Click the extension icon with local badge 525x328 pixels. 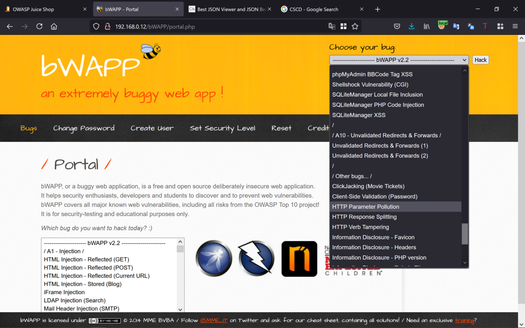pyautogui.click(x=442, y=26)
